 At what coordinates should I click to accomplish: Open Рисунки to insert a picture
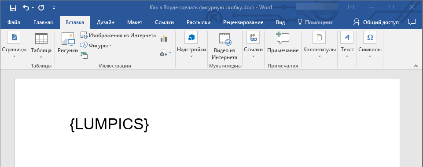click(x=68, y=43)
